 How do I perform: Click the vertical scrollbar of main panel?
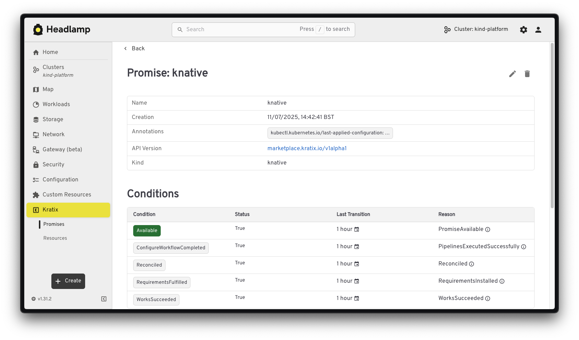click(552, 126)
